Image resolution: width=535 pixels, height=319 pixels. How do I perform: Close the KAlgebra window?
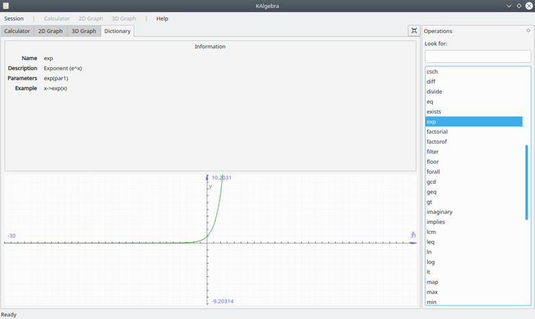pos(529,5)
